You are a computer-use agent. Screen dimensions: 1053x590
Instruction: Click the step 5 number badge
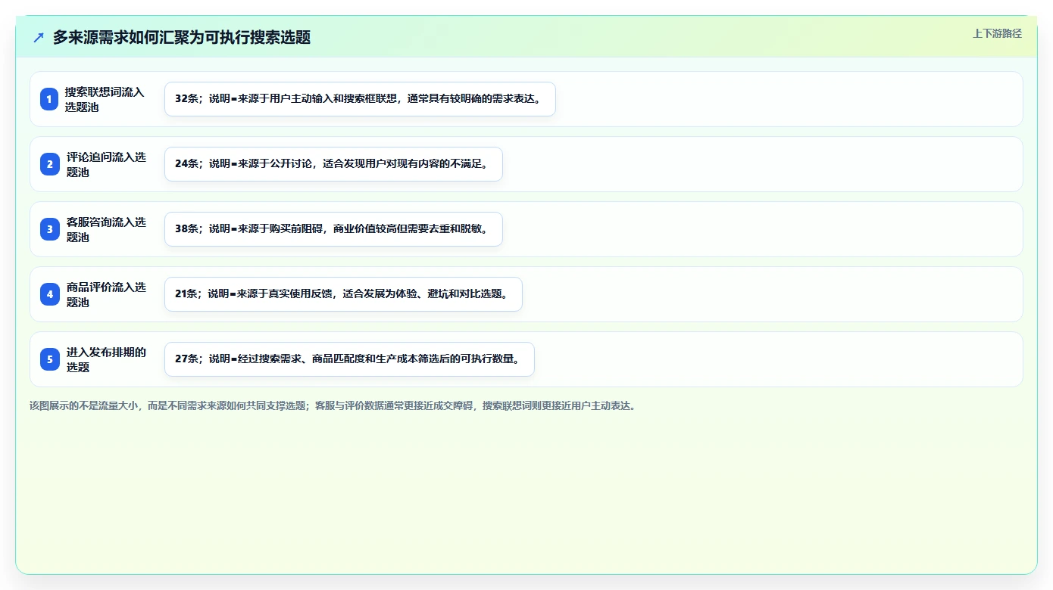tap(49, 359)
